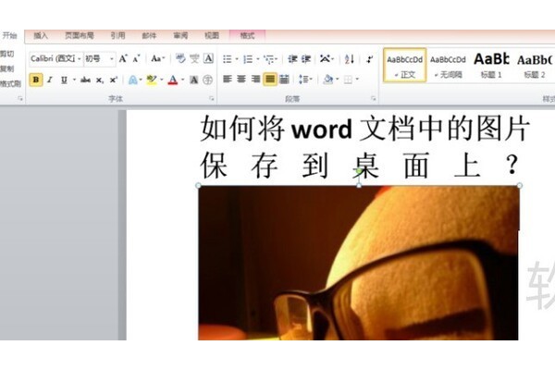The image size is (555, 370).
Task: Apply the 无间隔 style
Action: (x=448, y=66)
